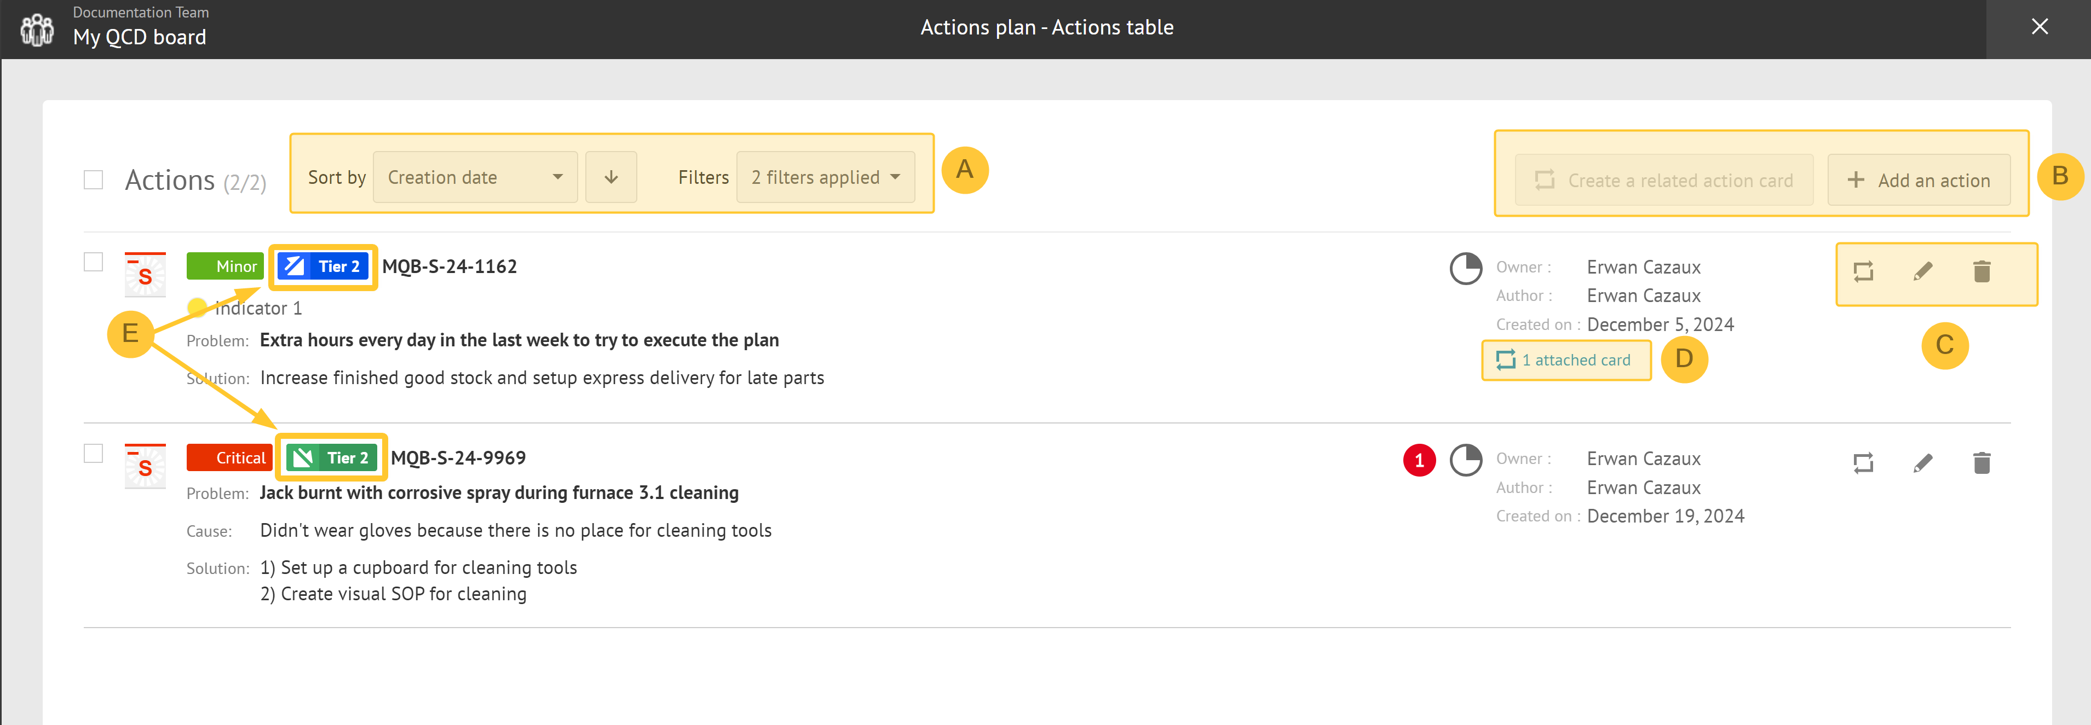
Task: Click the Tier 2 tag on MQB-S-24-1162
Action: [x=324, y=265]
